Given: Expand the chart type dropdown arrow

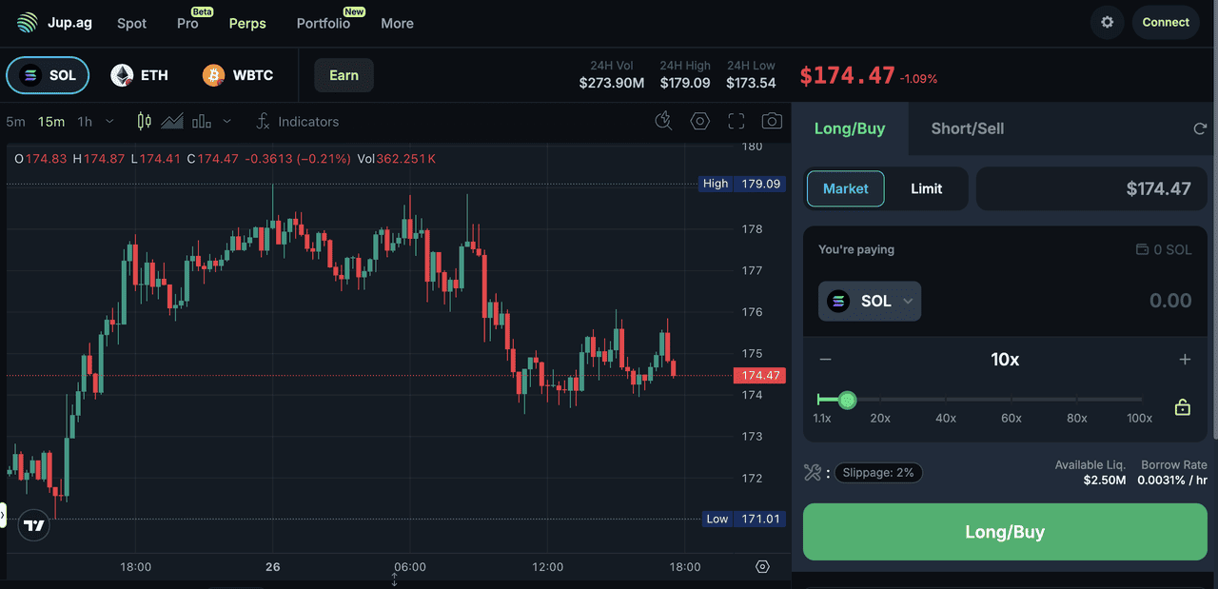Looking at the screenshot, I should tap(226, 121).
